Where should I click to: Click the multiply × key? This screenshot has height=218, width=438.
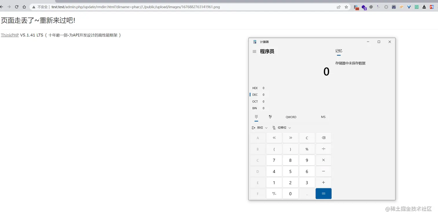324,160
